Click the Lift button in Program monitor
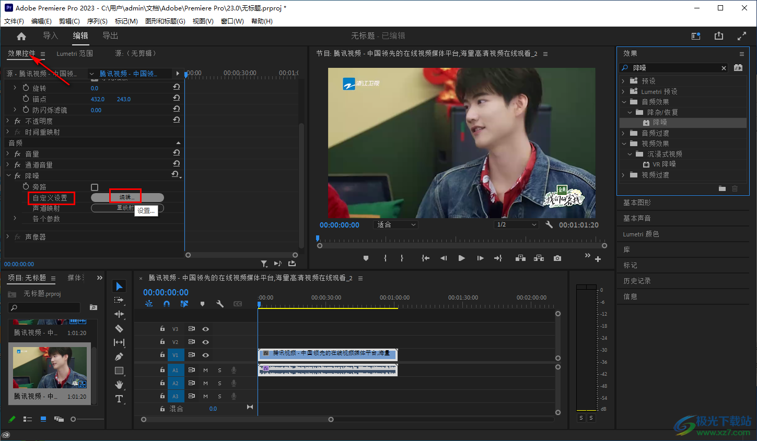Viewport: 757px width, 441px height. 520,258
